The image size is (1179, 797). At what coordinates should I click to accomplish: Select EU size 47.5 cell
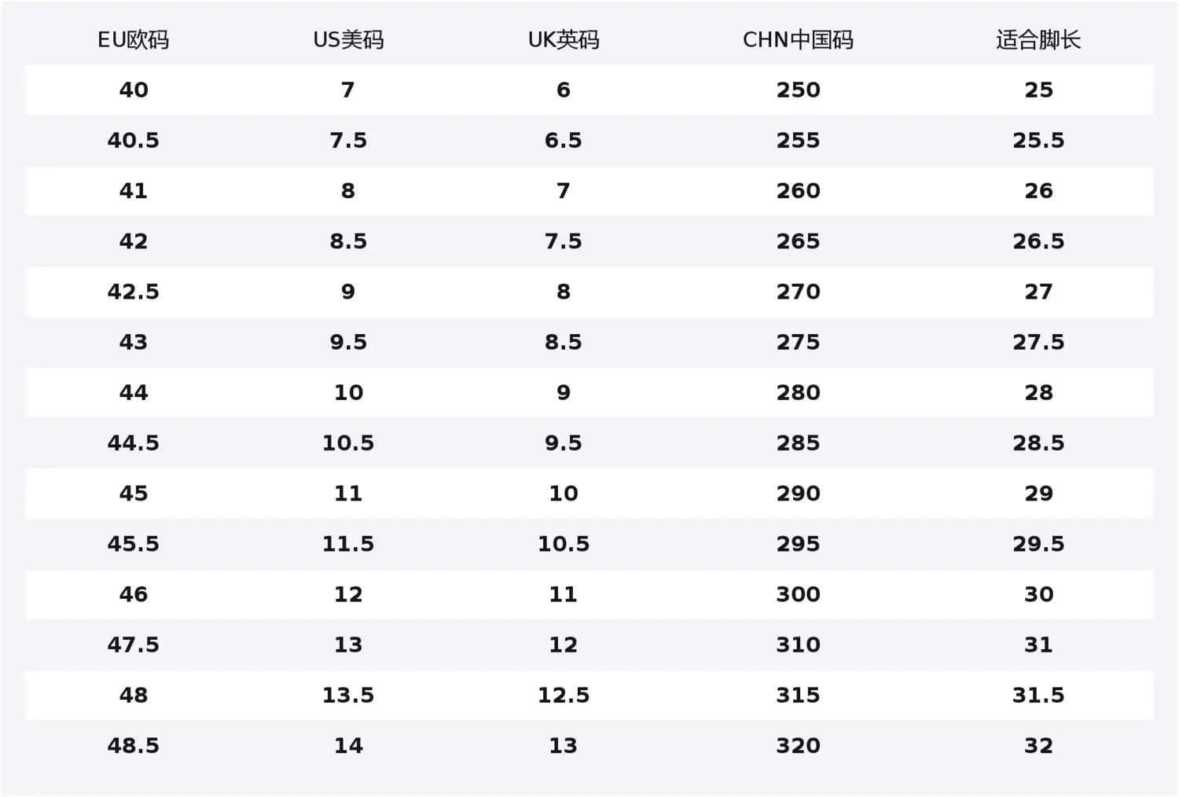click(134, 645)
